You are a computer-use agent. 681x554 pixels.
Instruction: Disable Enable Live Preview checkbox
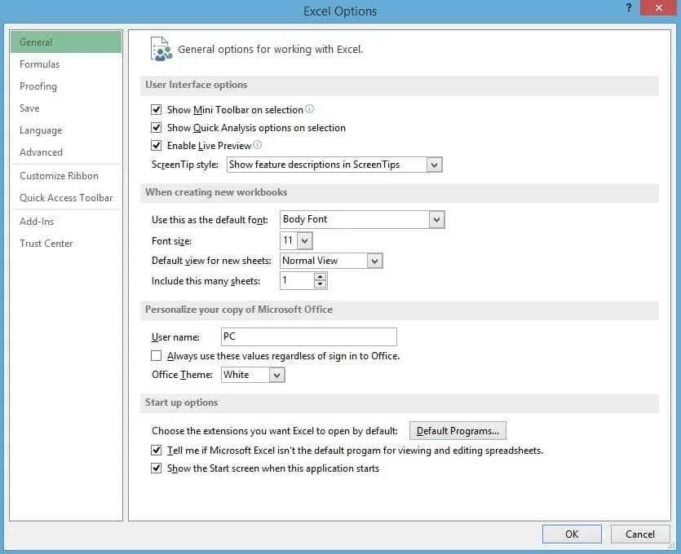156,145
